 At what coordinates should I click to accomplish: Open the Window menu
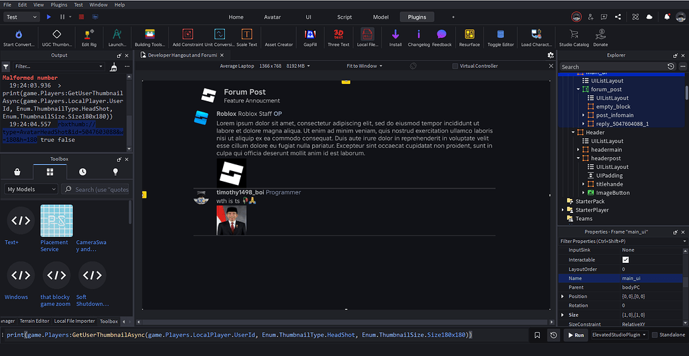[x=98, y=5]
